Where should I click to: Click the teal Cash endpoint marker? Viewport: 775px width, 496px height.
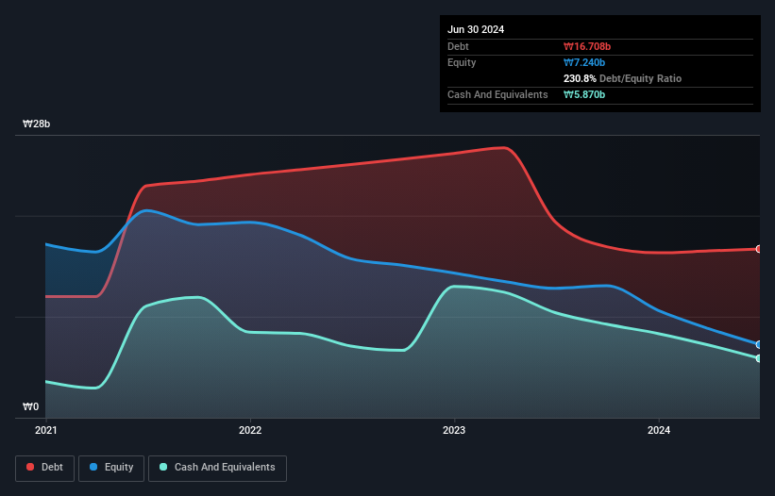[x=759, y=358]
